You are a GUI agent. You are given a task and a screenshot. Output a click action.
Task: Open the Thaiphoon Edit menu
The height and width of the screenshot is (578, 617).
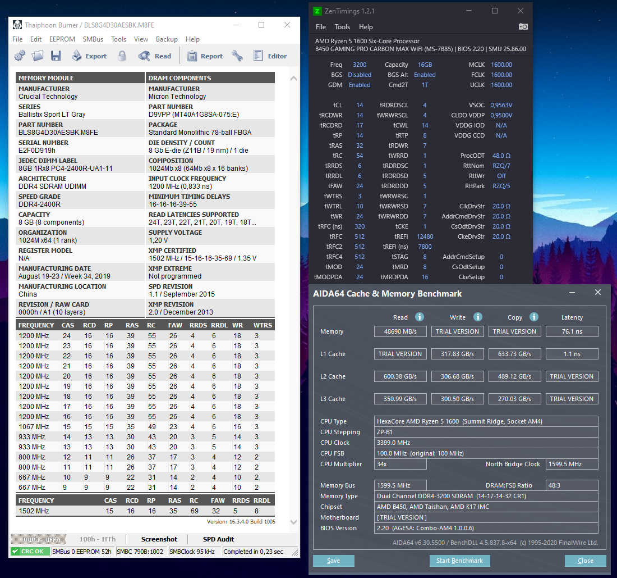36,39
